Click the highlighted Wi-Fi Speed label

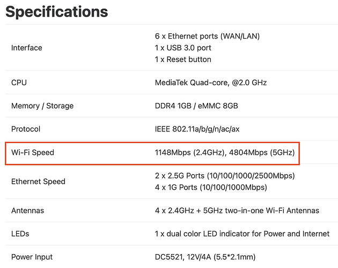[33, 153]
